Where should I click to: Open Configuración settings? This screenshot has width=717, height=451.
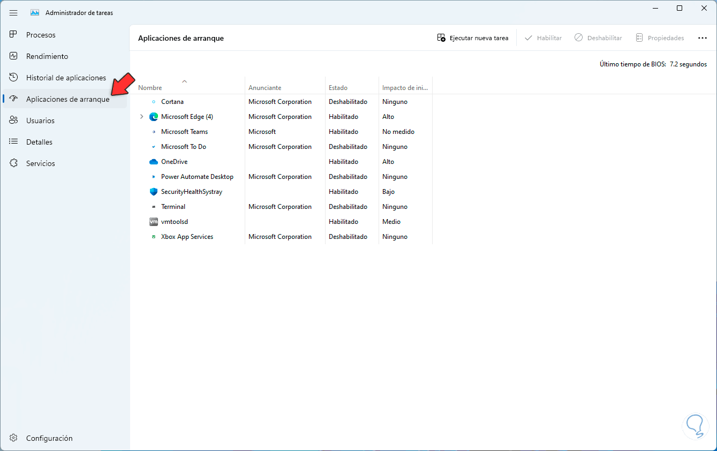[x=65, y=438]
